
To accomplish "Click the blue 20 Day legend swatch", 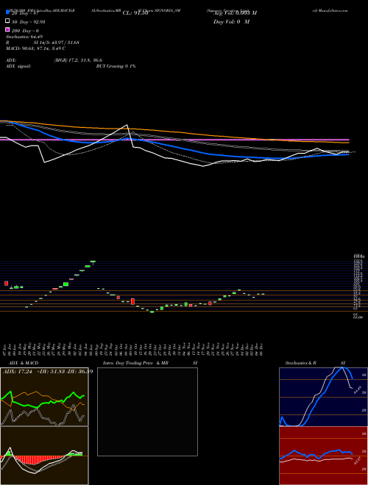I will 7,12.
